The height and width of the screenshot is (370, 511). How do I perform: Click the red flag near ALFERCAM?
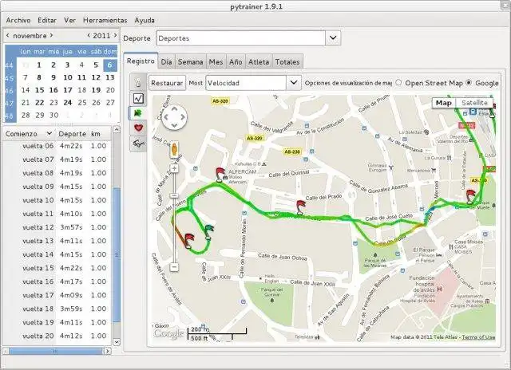[x=220, y=175]
